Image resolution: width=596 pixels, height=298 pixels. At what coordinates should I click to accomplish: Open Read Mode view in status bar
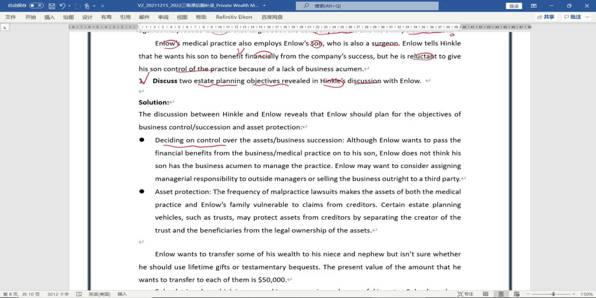486,294
